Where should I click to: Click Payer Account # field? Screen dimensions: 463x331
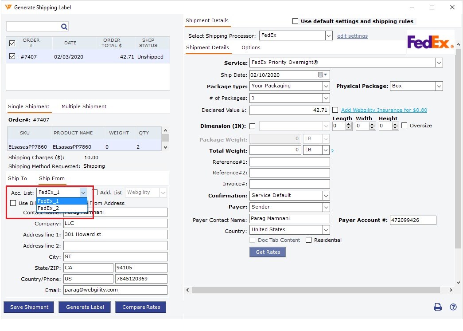coord(413,220)
